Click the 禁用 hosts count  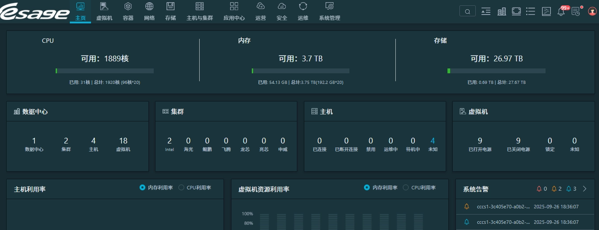(x=371, y=141)
